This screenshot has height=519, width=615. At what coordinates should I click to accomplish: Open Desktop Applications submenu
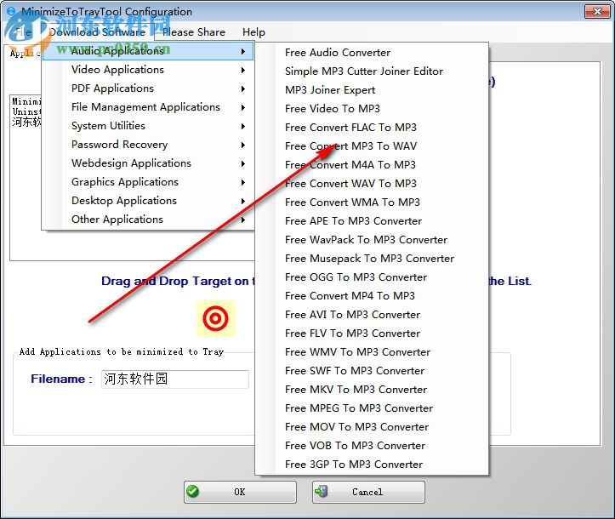pos(148,201)
